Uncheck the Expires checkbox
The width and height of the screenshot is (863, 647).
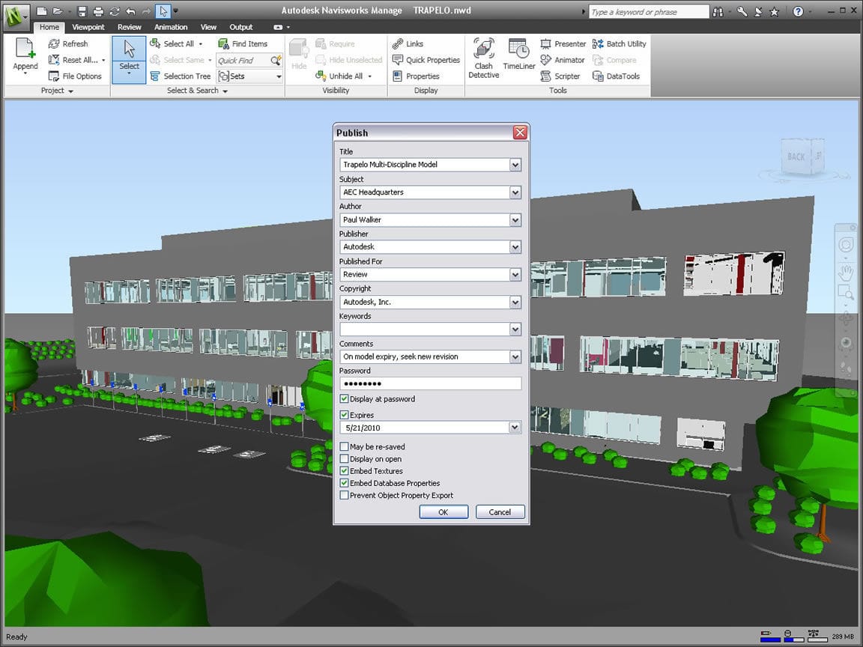click(x=345, y=415)
